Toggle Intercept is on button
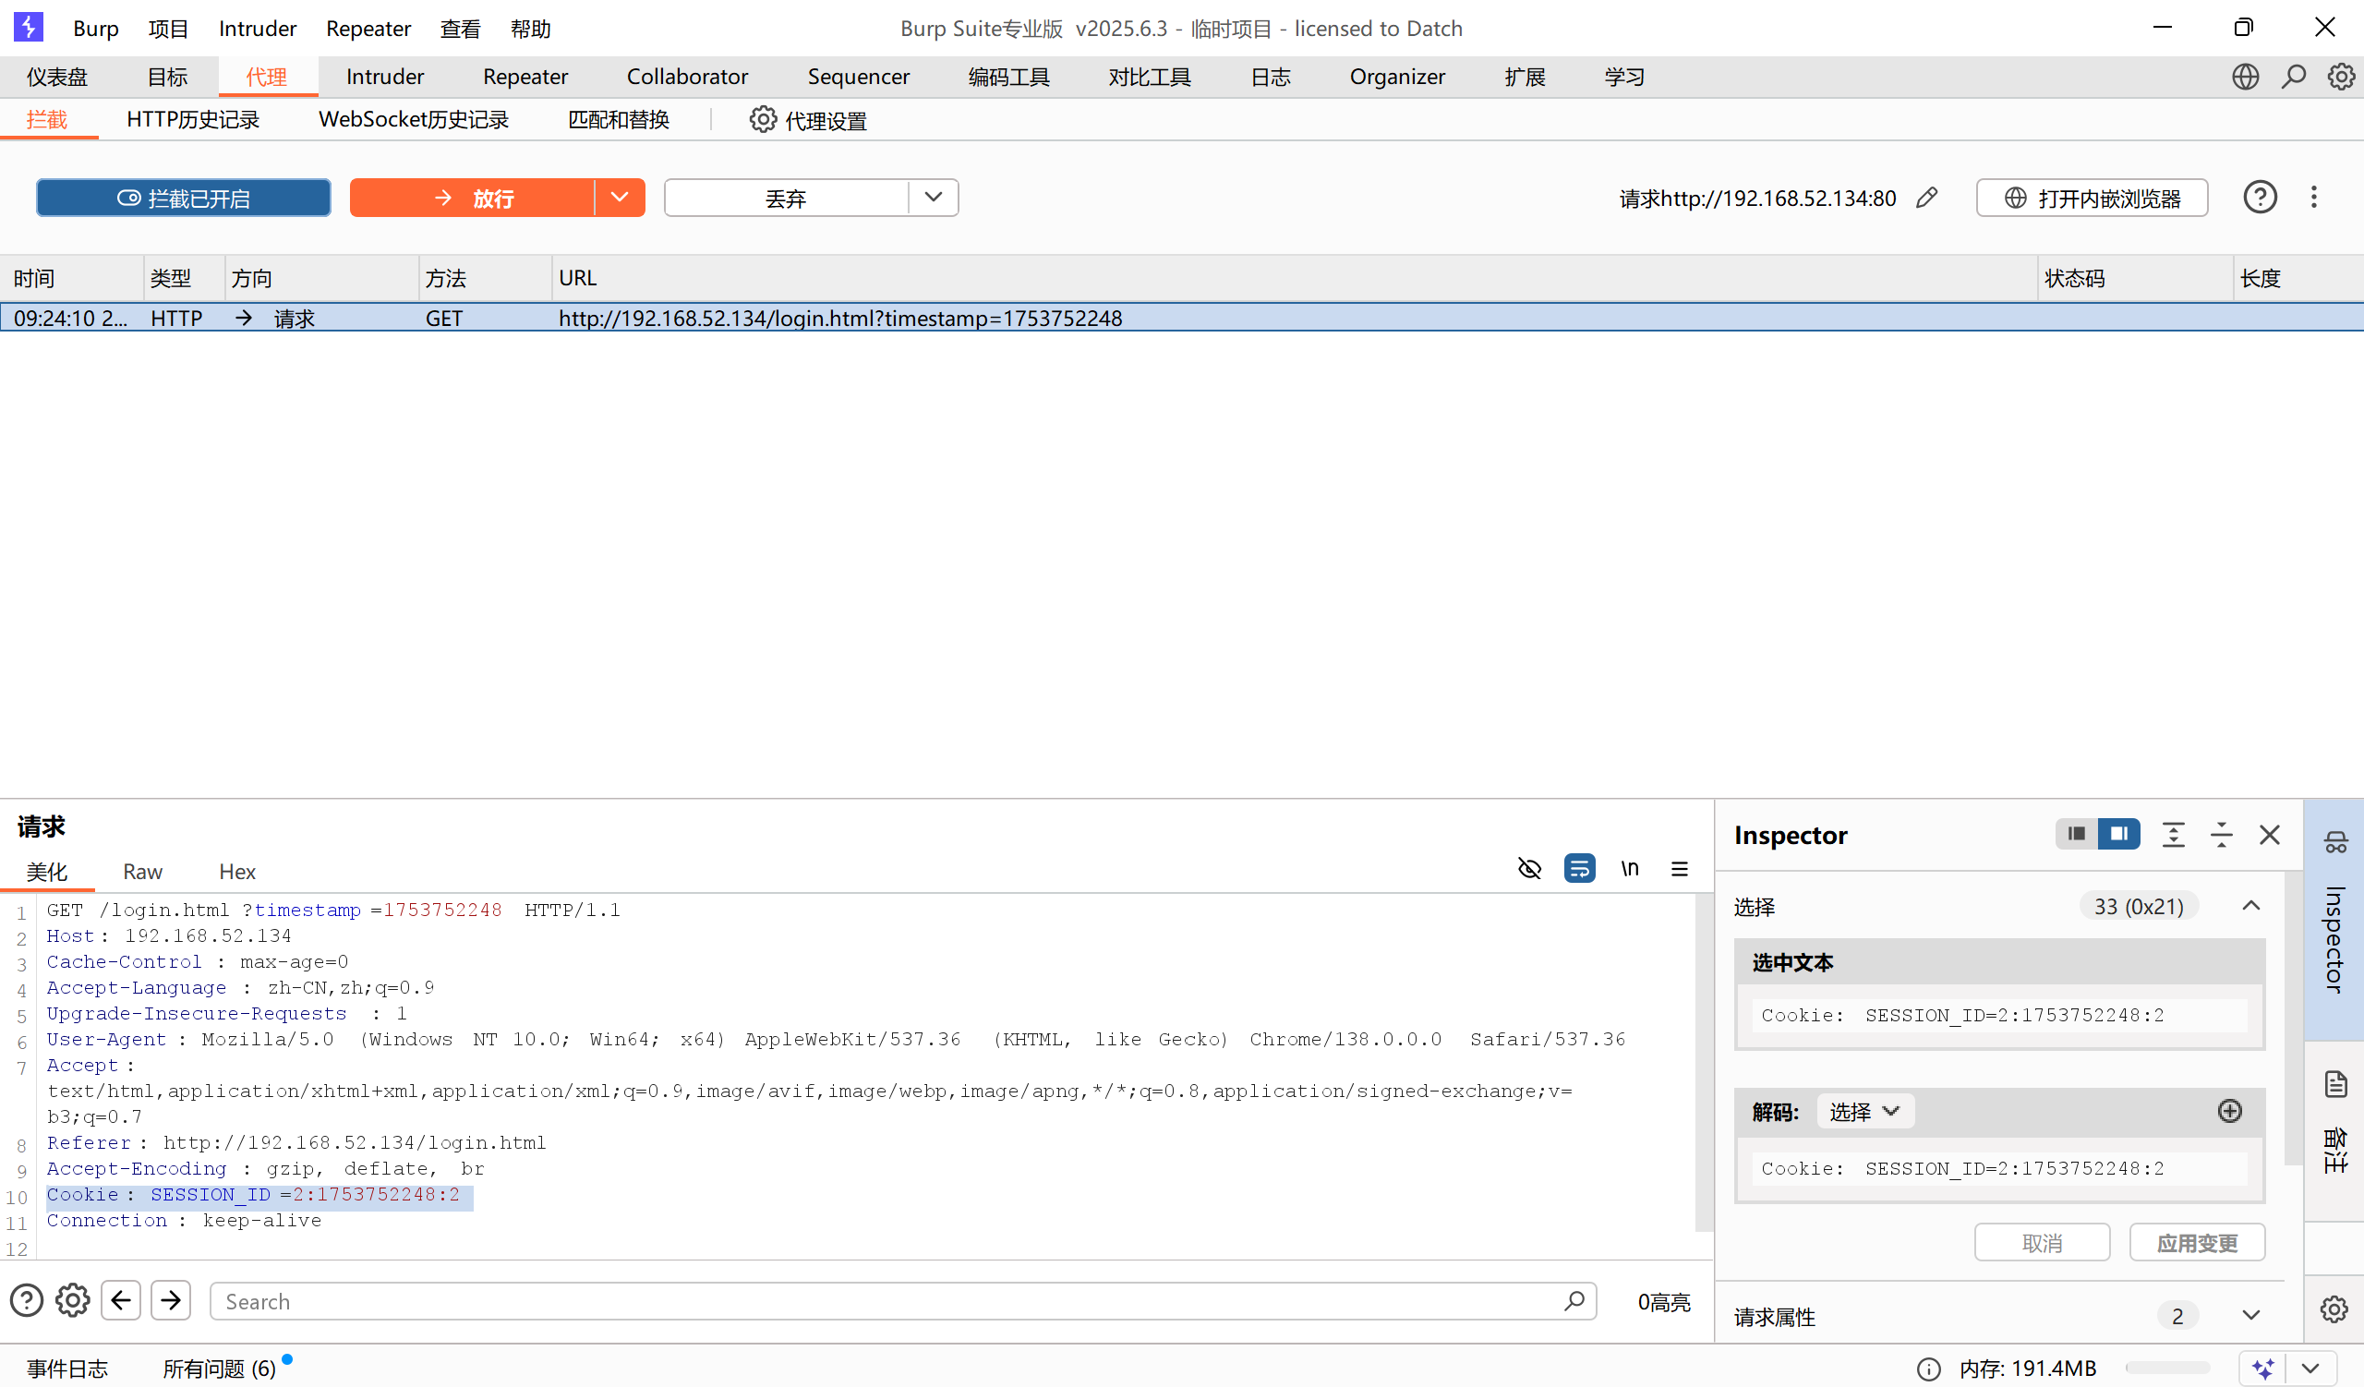 pyautogui.click(x=184, y=198)
